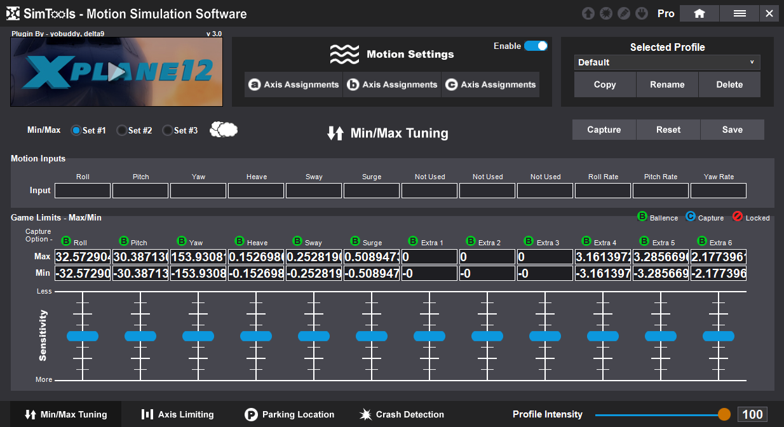The image size is (784, 427).
Task: Open the Crash Detection tab
Action: pos(401,414)
